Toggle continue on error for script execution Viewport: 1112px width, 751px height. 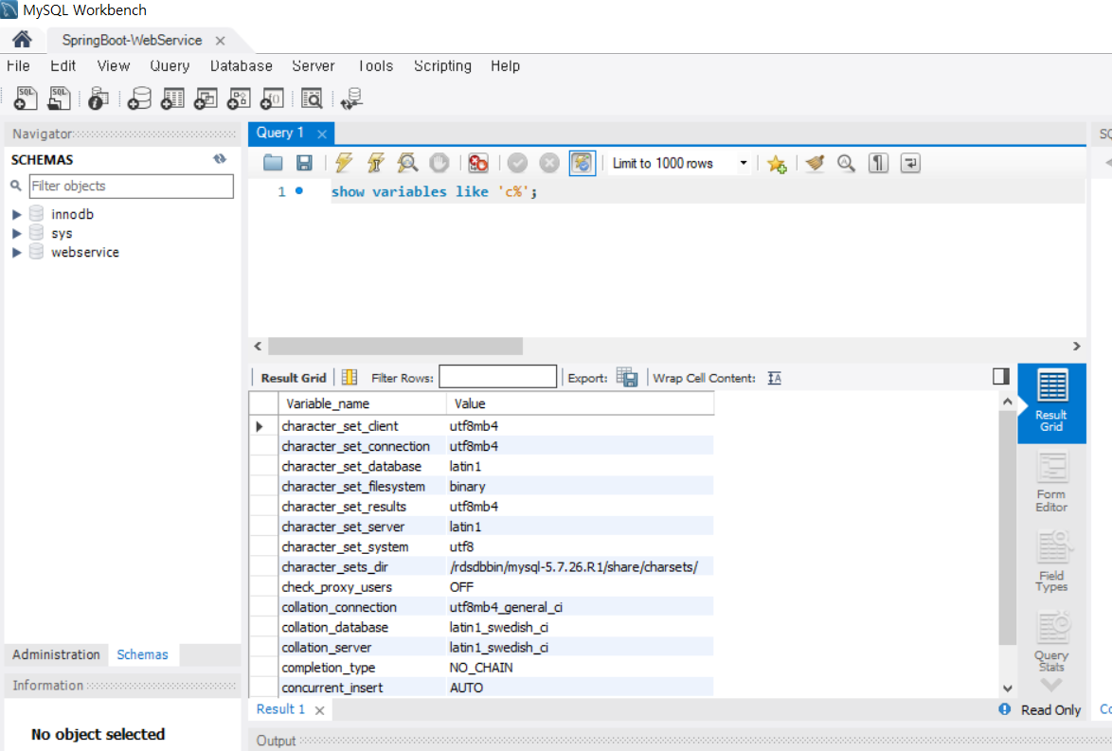(478, 163)
